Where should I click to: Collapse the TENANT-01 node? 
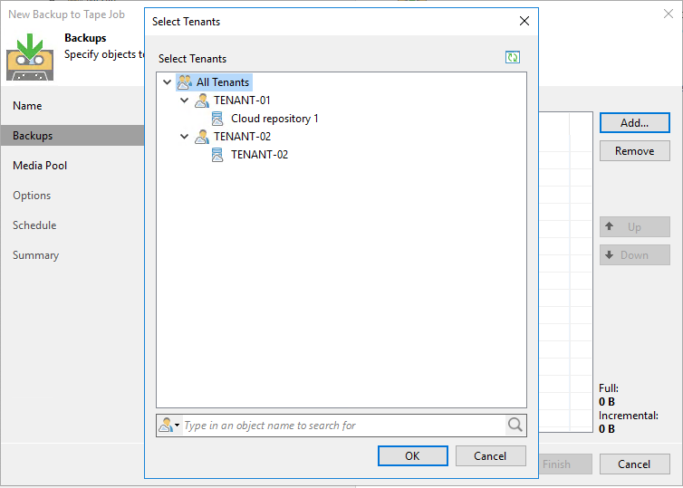coord(184,100)
